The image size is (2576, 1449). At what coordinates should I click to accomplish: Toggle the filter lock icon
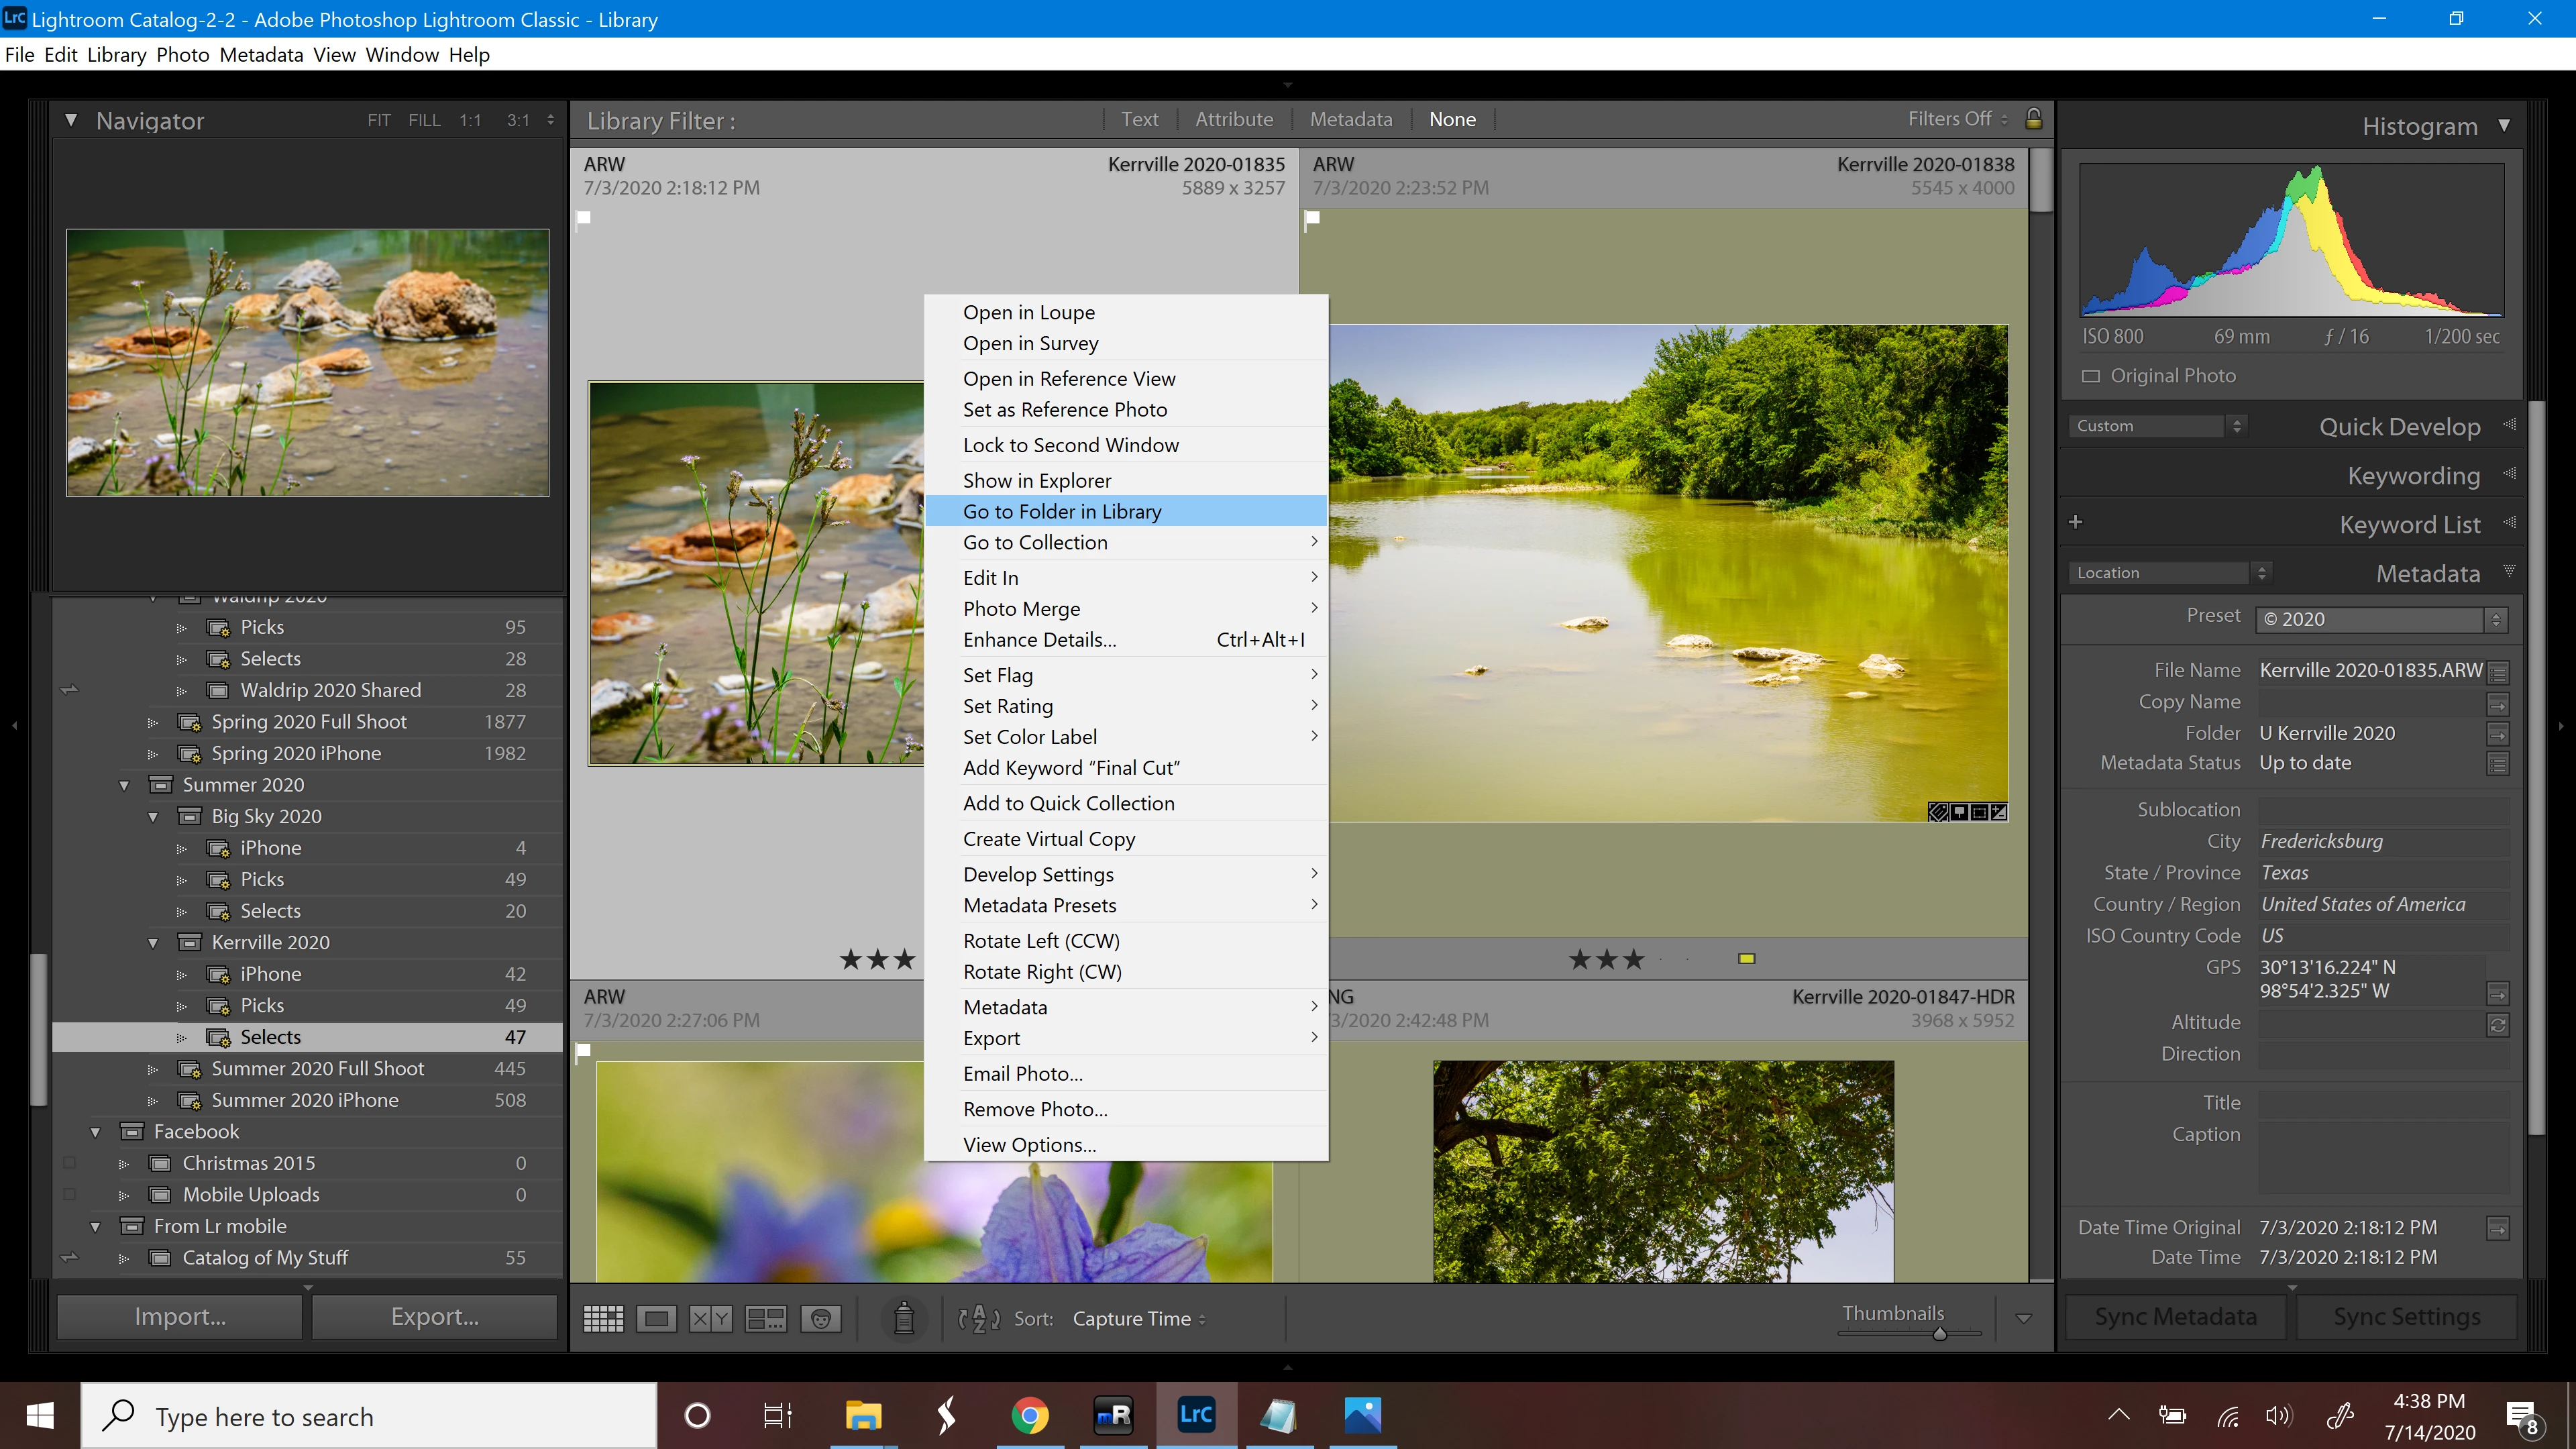(x=2033, y=119)
